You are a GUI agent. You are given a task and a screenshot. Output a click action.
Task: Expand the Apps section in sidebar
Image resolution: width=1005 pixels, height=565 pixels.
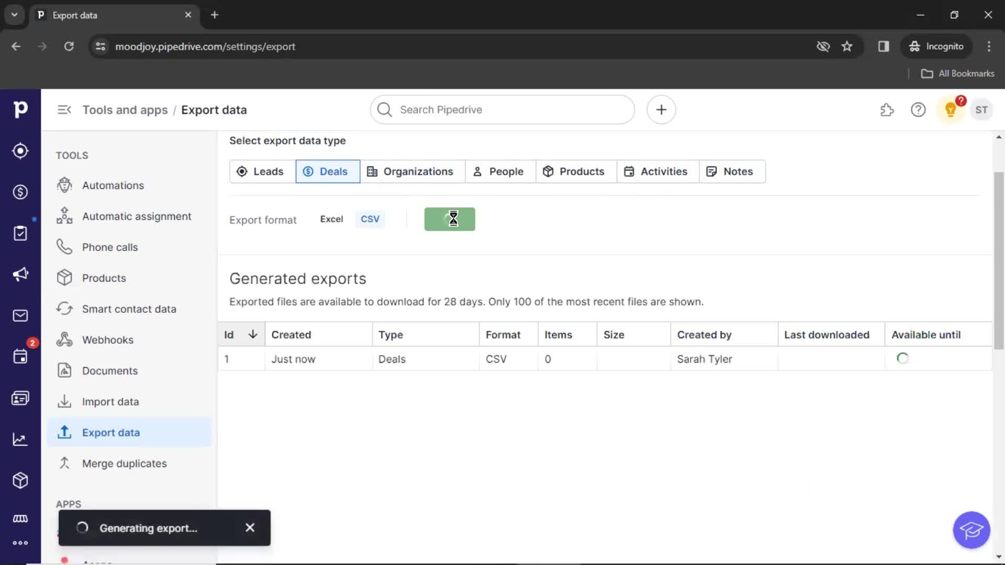pos(69,504)
